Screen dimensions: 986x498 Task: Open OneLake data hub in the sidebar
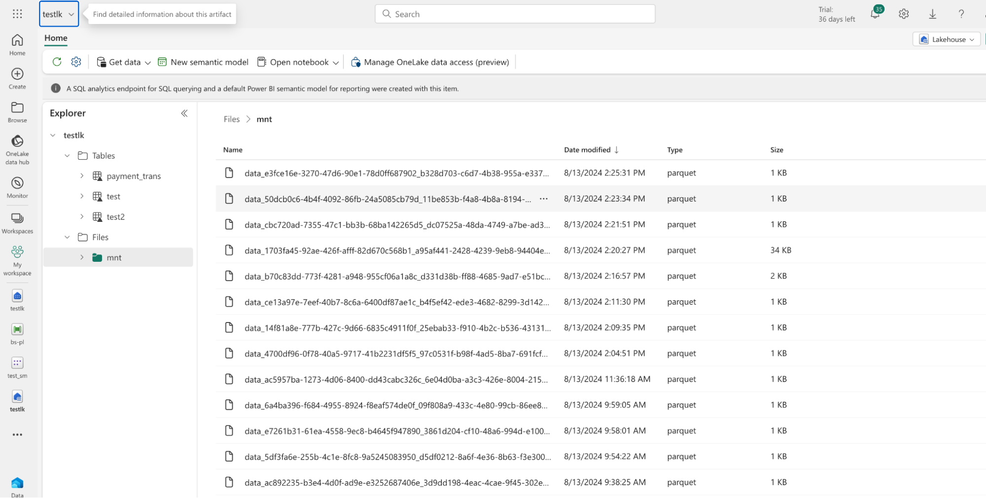click(x=17, y=149)
